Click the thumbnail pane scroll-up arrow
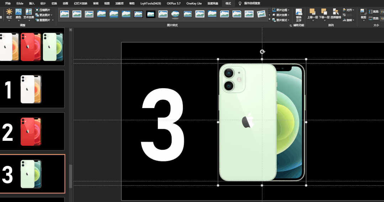 click(x=71, y=30)
